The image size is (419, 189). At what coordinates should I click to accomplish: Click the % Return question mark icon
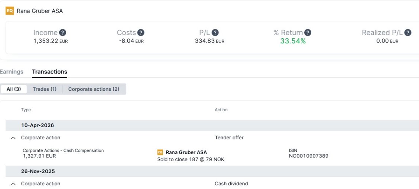(x=308, y=33)
